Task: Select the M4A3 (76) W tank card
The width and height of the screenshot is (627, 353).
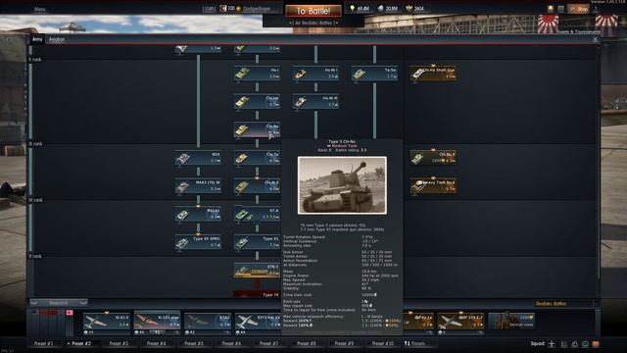Action: [x=198, y=185]
